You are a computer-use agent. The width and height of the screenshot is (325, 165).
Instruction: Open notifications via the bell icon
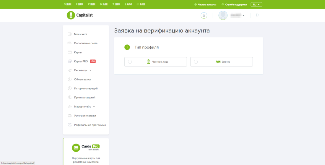[x=204, y=16]
